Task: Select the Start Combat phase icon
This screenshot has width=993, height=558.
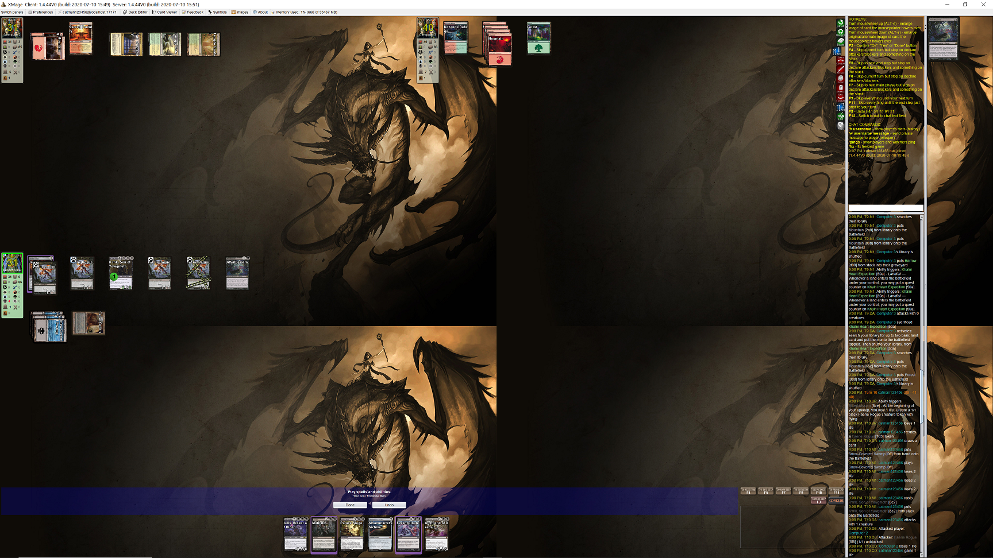Action: pos(841,60)
